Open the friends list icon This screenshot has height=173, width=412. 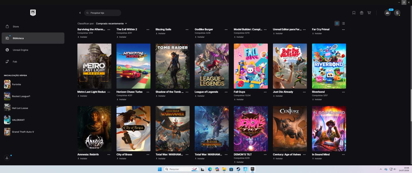point(387,13)
